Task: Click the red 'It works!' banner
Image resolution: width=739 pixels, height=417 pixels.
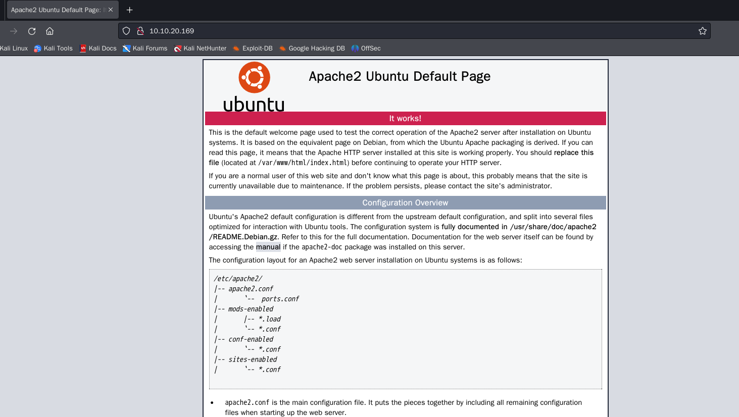Action: coord(405,118)
